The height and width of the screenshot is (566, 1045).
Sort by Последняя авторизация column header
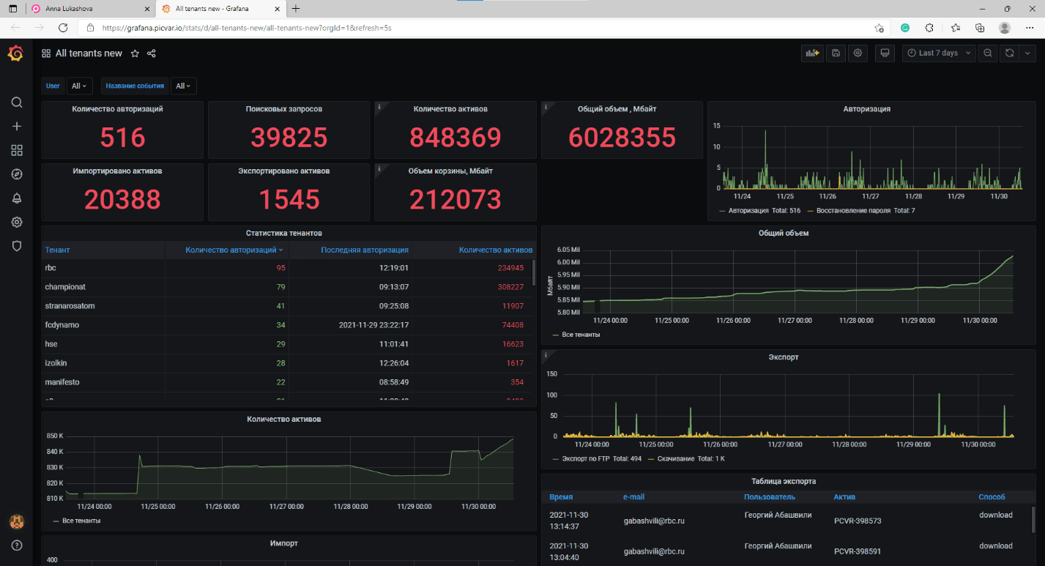click(x=365, y=250)
